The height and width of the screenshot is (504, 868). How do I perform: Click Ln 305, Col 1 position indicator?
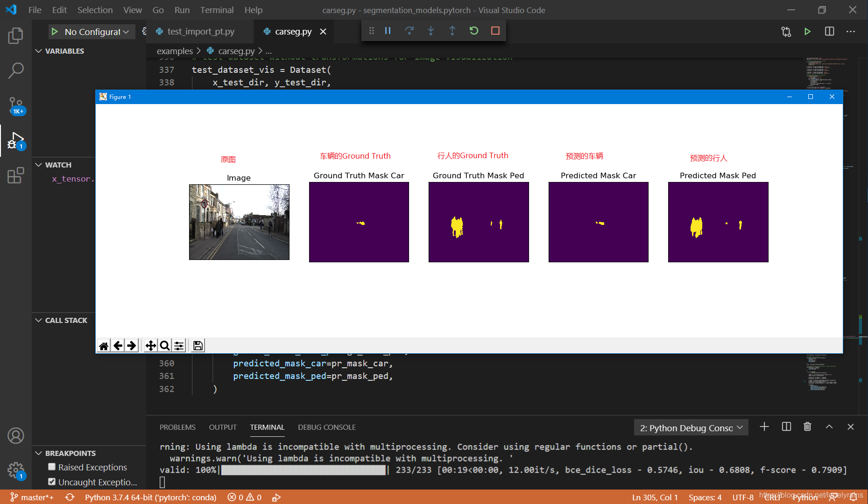(x=655, y=497)
